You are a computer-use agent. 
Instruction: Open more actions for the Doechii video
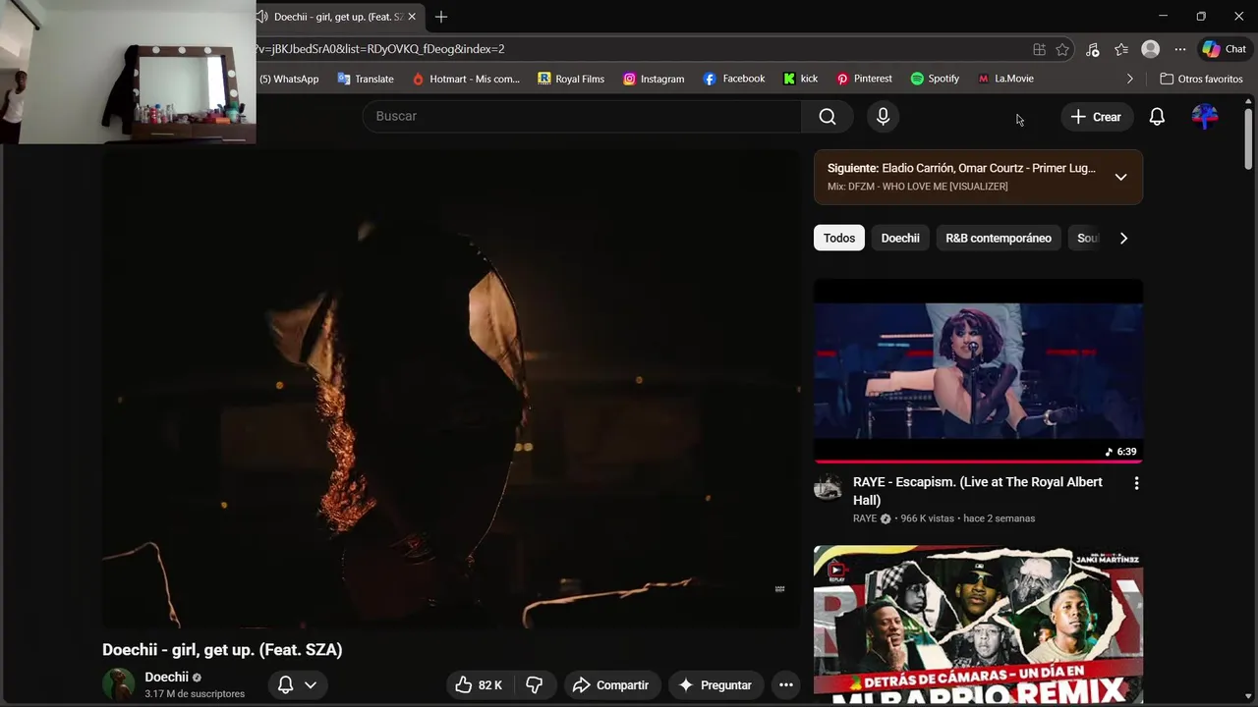coord(786,685)
